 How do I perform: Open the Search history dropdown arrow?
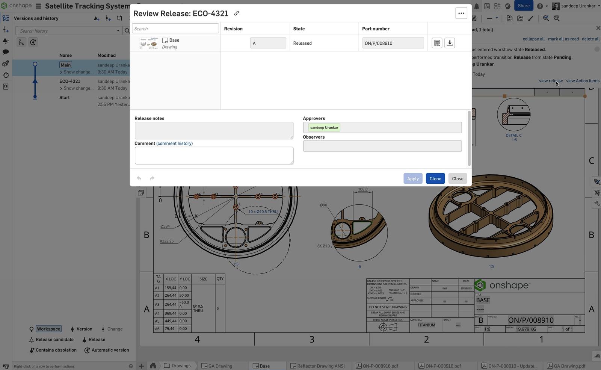[118, 30]
